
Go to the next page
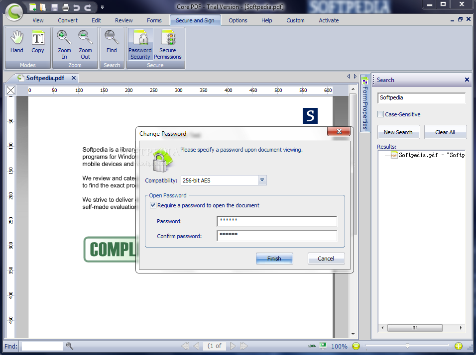pos(233,346)
